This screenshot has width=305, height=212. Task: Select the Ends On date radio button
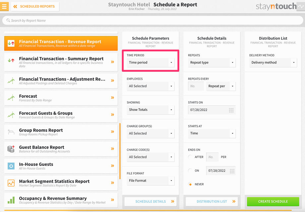190,171
